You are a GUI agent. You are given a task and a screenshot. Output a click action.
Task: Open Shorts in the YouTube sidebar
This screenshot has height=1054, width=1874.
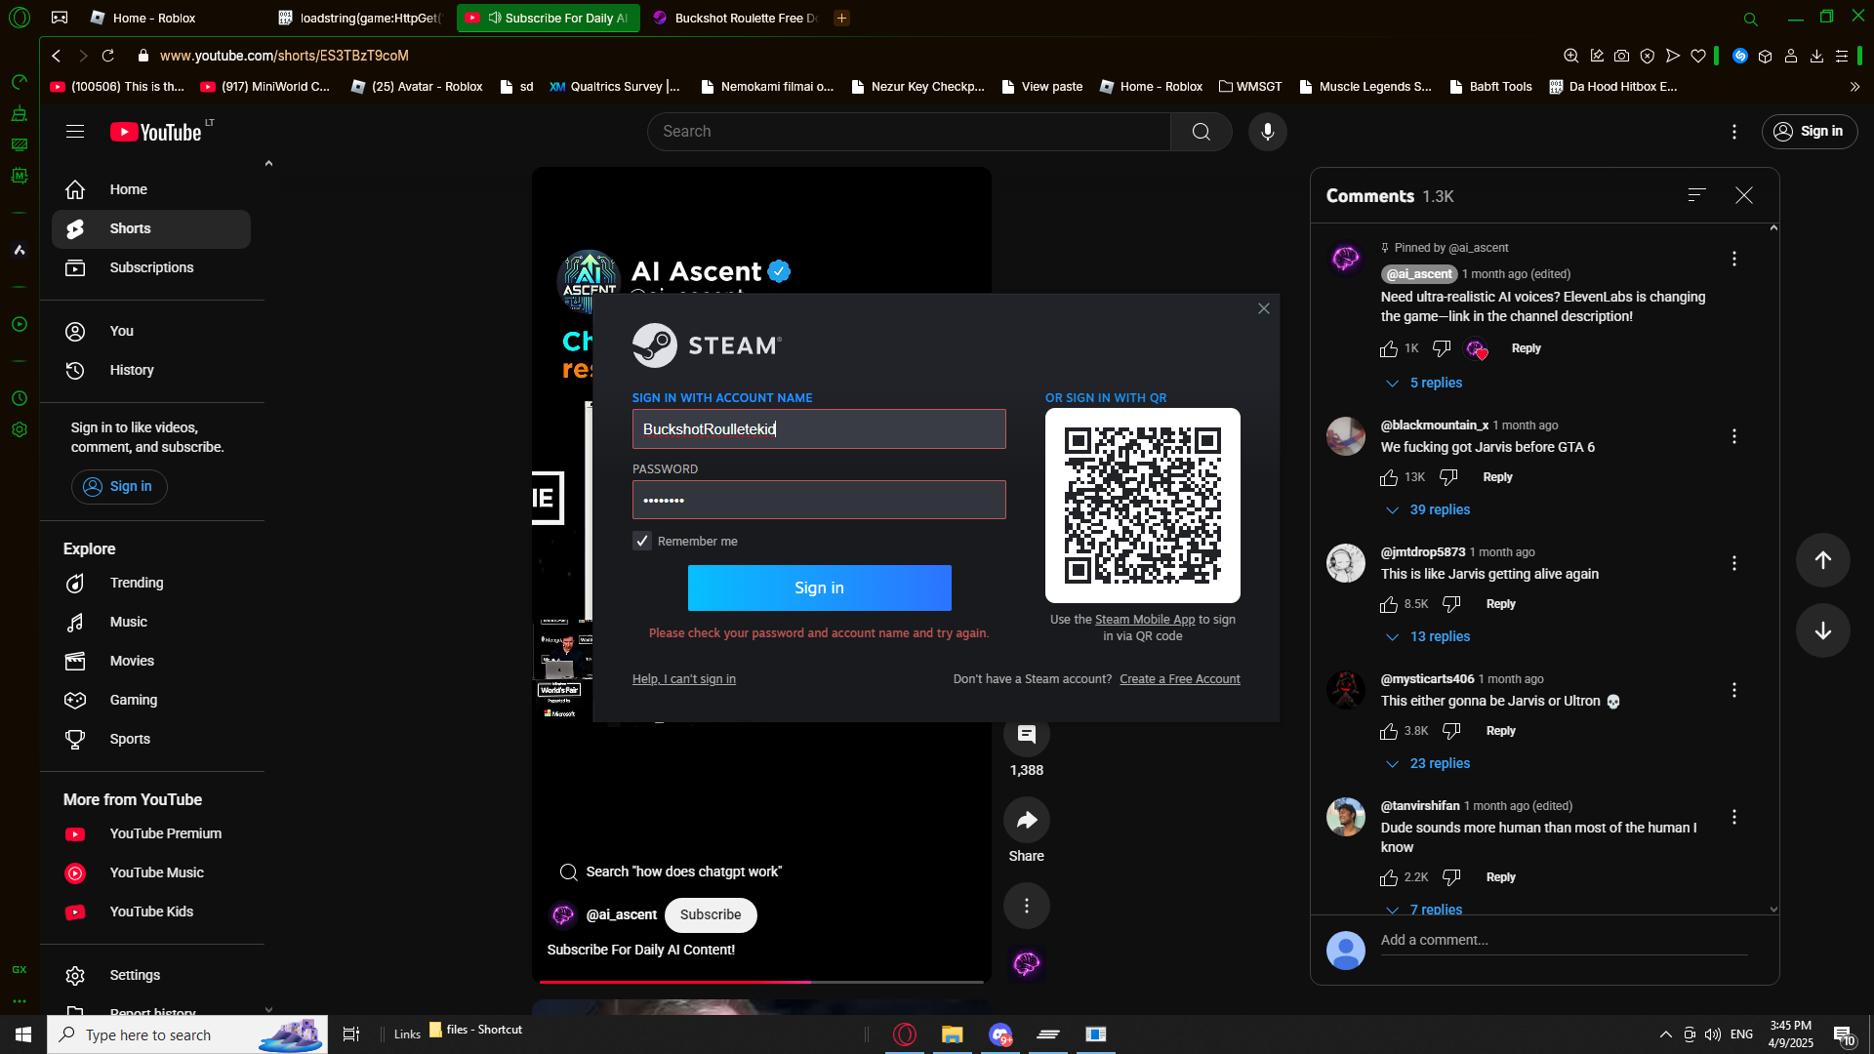(x=151, y=228)
